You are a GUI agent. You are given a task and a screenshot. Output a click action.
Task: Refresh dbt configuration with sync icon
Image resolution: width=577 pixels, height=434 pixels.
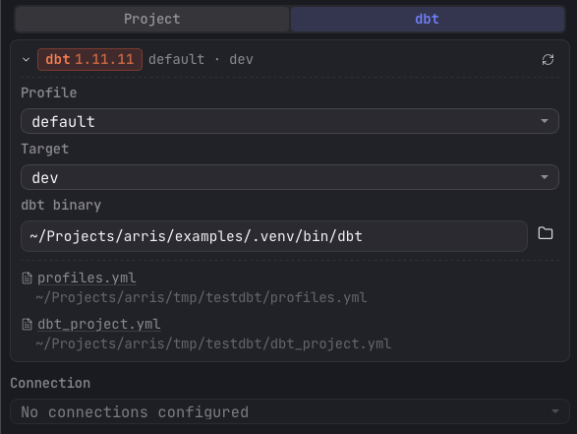point(548,59)
